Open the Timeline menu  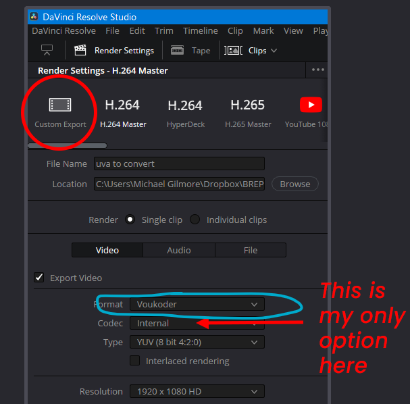201,30
